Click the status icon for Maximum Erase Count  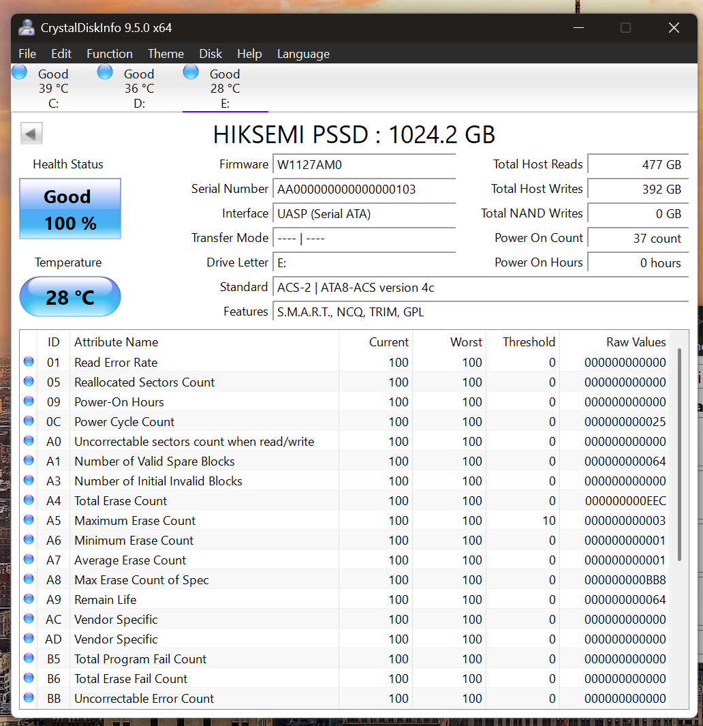click(29, 519)
